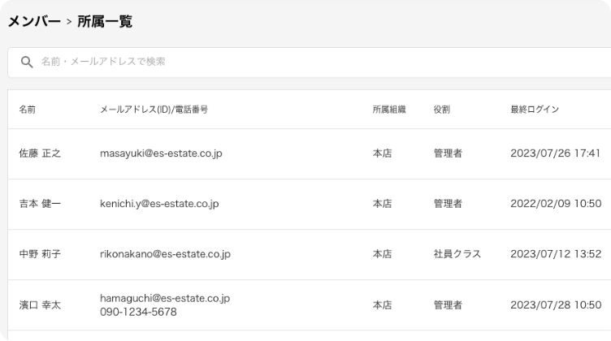
Task: Click 社員クラス role for 中野 莉子
Action: [457, 254]
